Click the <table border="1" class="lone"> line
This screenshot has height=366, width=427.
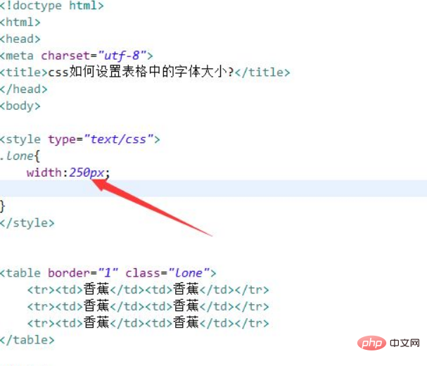(108, 273)
